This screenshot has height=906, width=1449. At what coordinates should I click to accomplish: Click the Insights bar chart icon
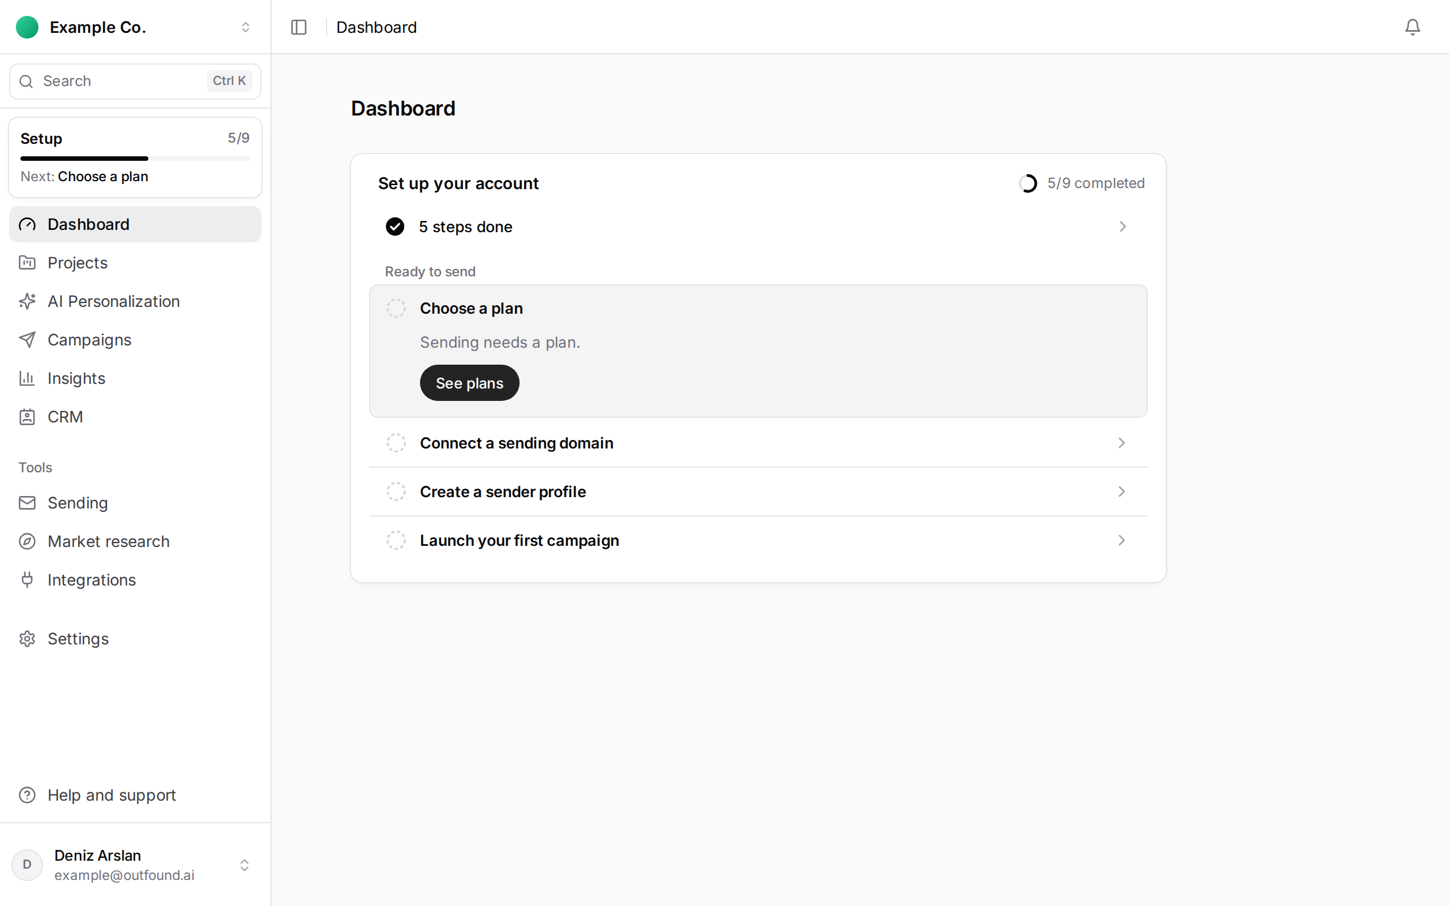point(27,378)
